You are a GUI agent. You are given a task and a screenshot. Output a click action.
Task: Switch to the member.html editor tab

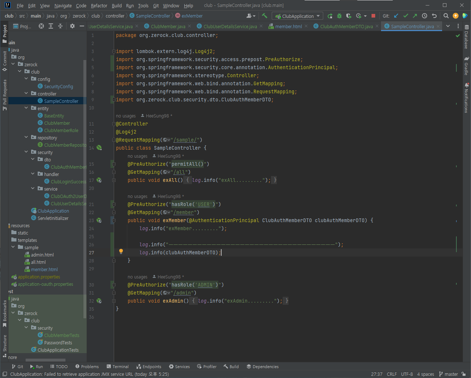[x=288, y=26]
